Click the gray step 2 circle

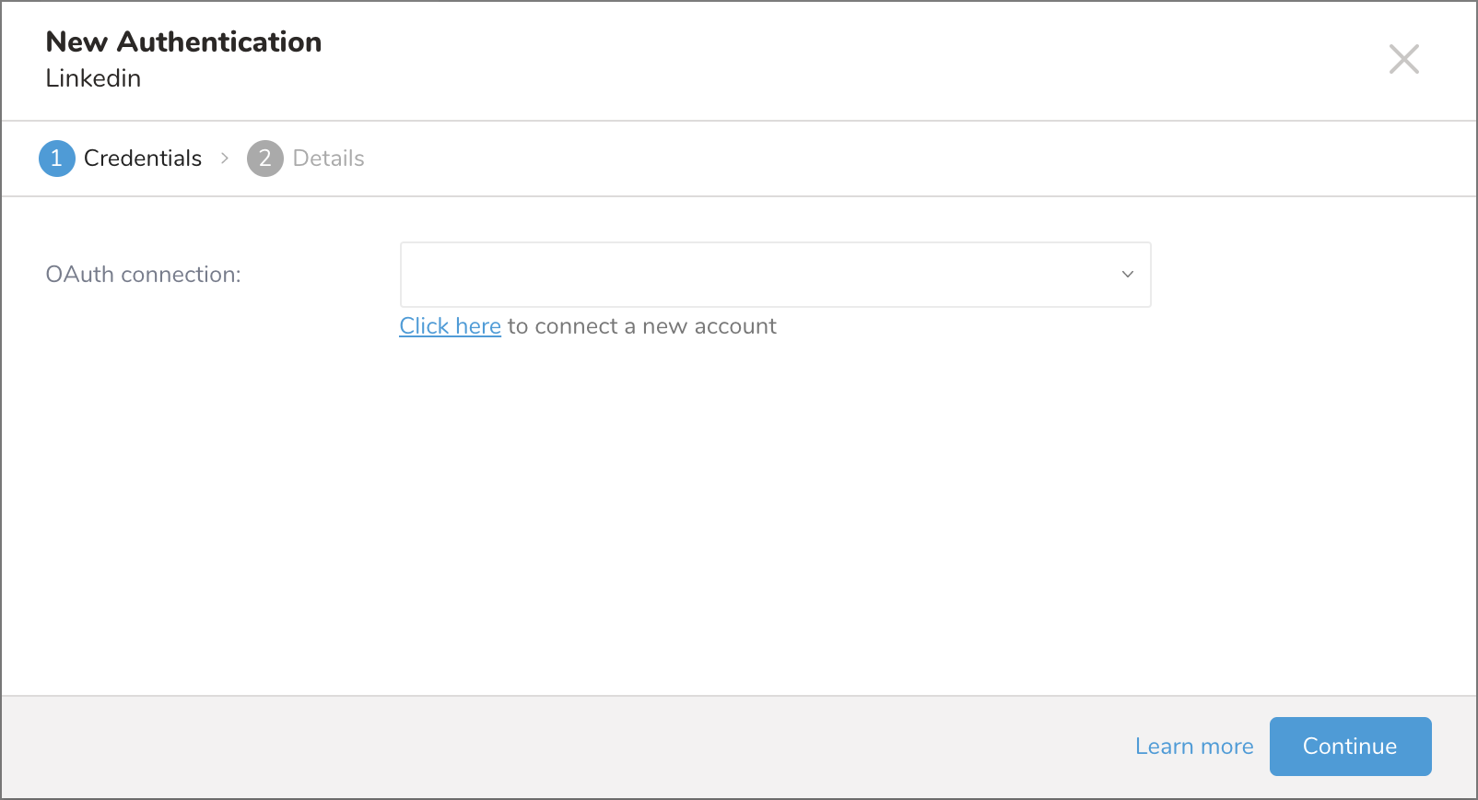coord(264,159)
